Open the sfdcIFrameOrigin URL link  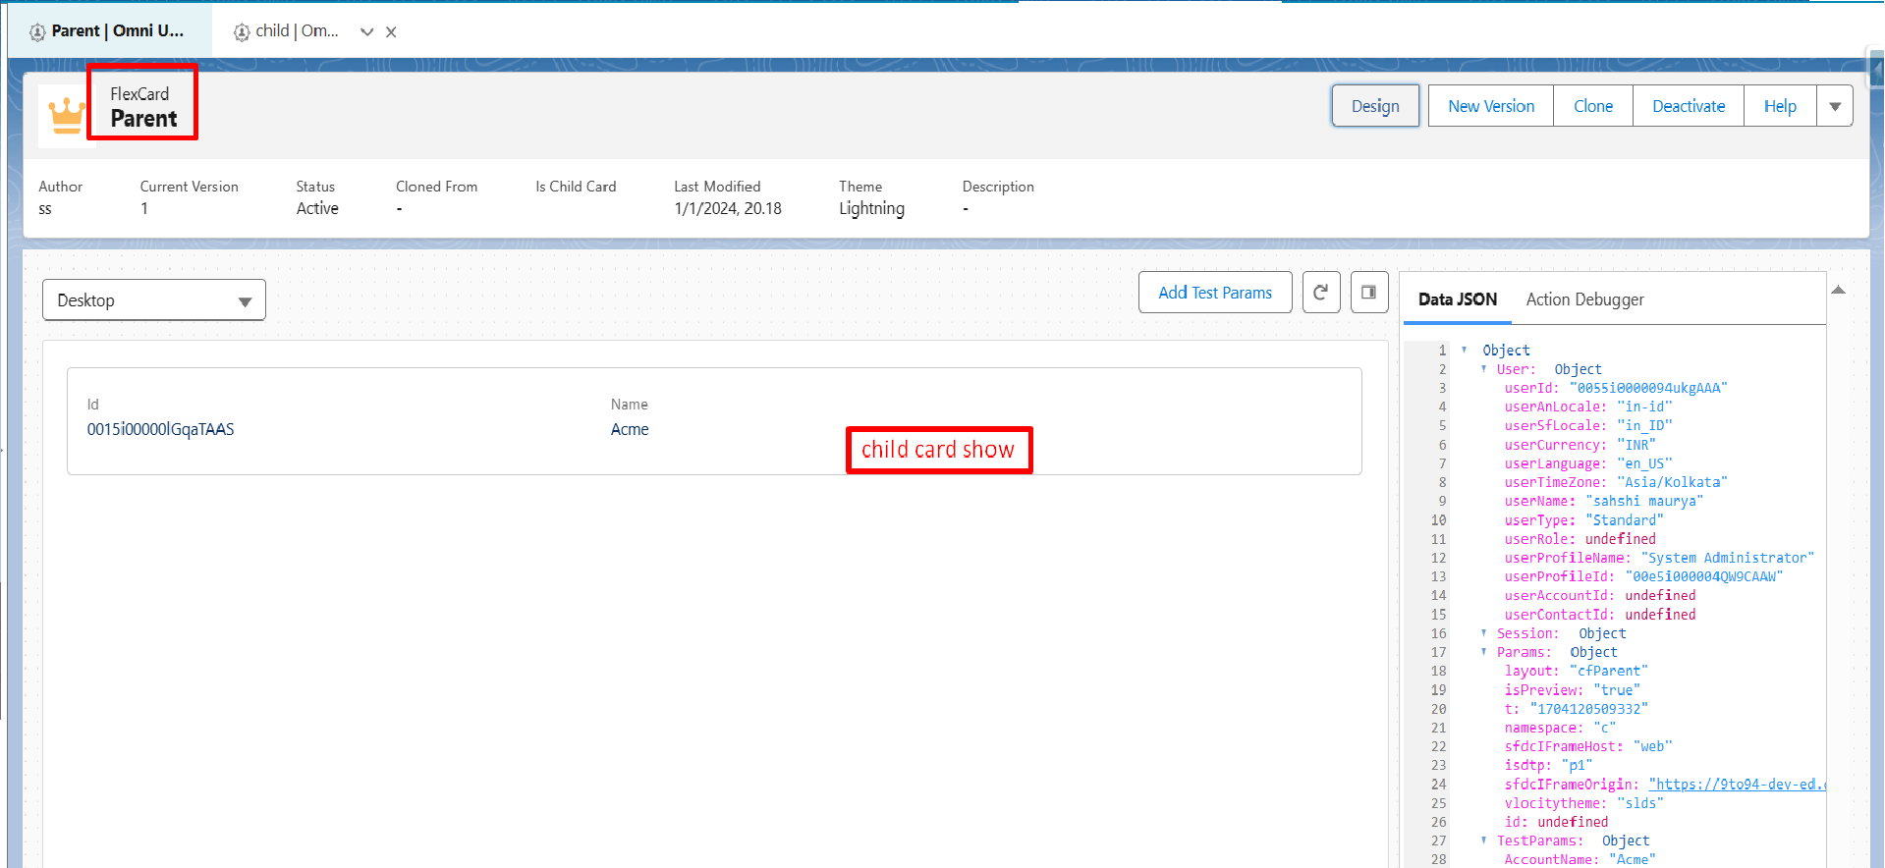[x=1737, y=785]
